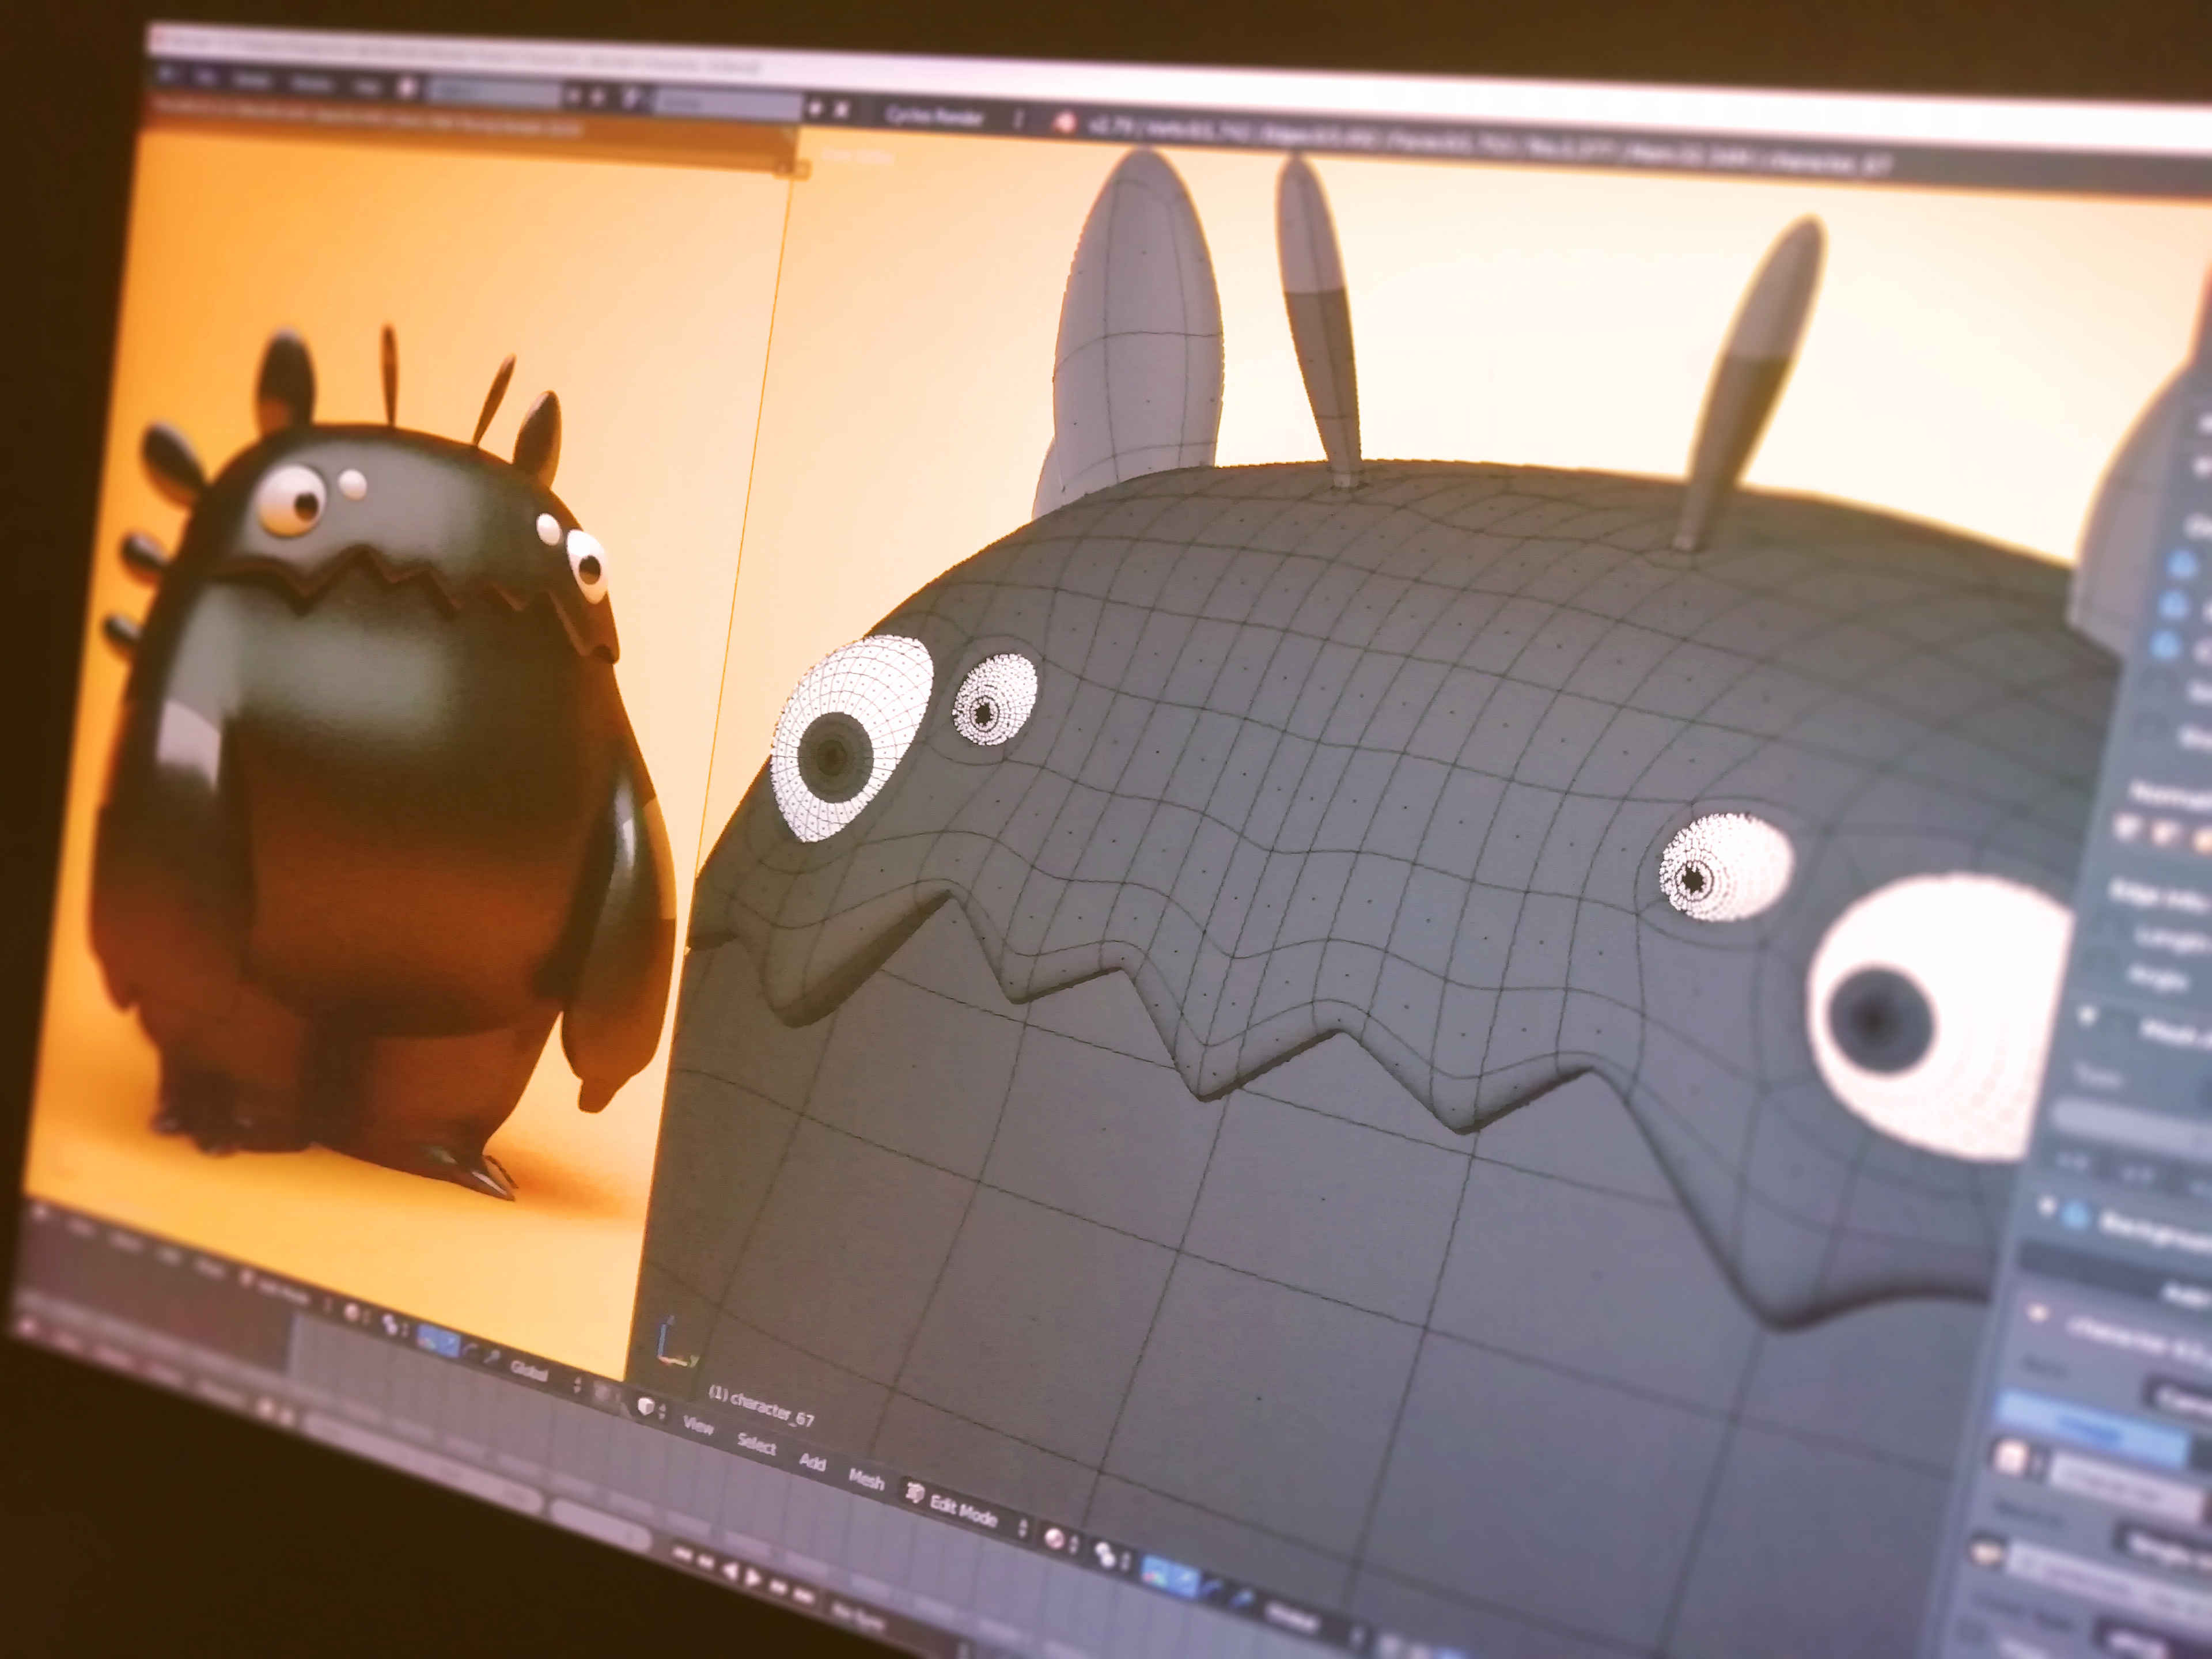The height and width of the screenshot is (1659, 2212).
Task: Open the Select menu in viewport header
Action: pos(757,1445)
